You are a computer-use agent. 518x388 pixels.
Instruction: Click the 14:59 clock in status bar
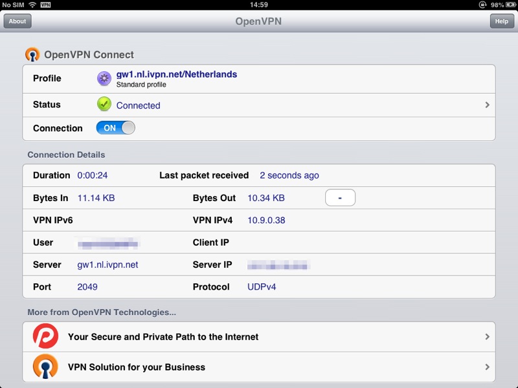pos(259,5)
